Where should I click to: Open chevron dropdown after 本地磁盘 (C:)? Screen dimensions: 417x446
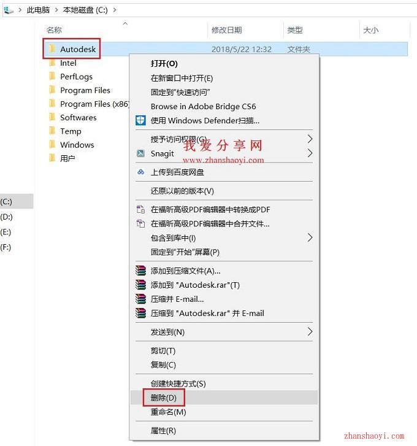click(x=115, y=10)
